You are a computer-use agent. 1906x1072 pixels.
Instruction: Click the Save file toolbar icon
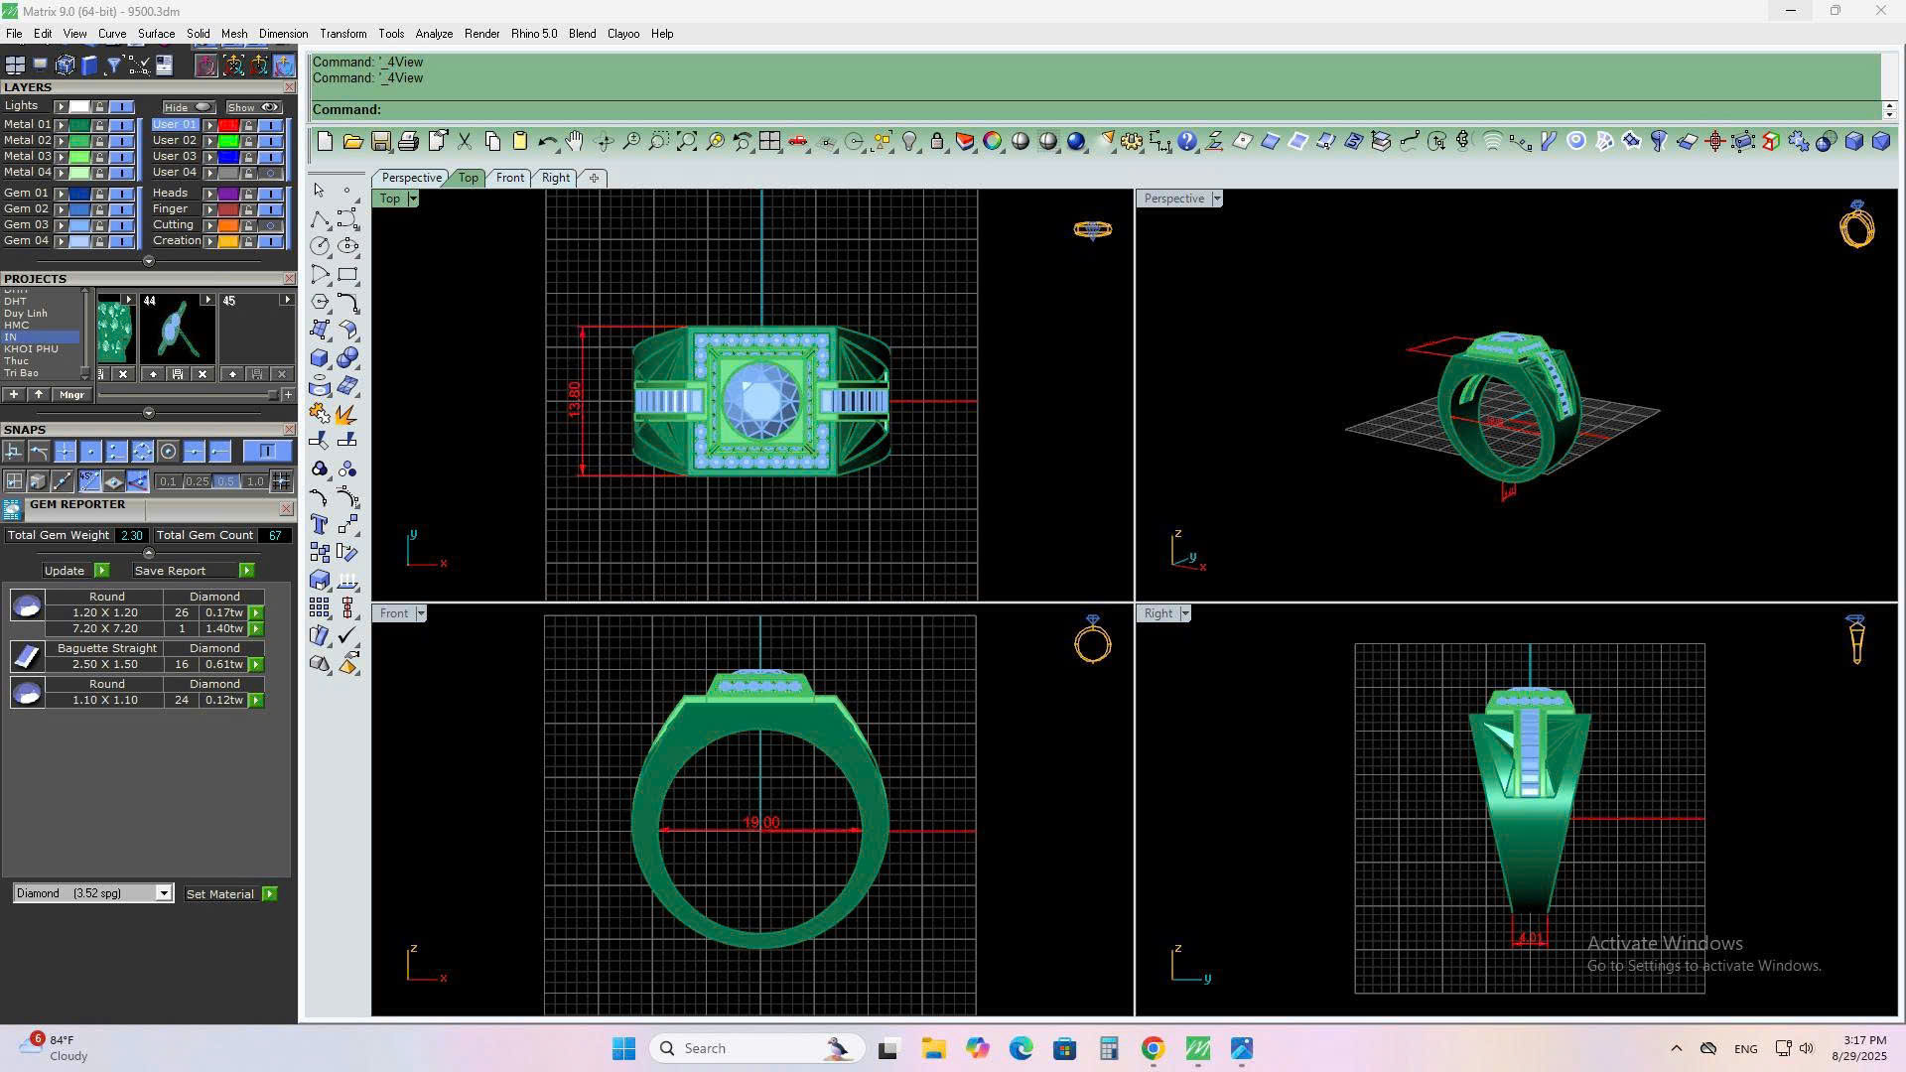pos(380,142)
